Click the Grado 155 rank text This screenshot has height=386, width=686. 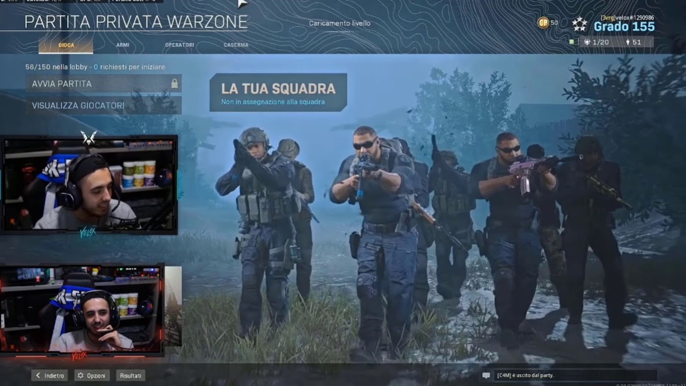[x=624, y=27]
